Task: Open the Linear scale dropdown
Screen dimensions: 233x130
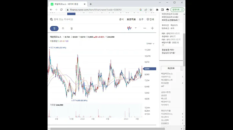Action: 150,43
